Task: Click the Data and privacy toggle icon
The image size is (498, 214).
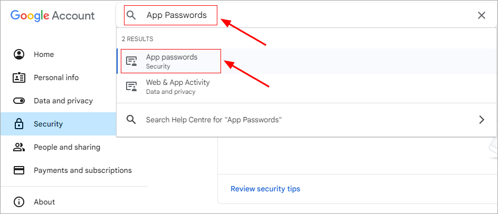Action: pos(19,101)
